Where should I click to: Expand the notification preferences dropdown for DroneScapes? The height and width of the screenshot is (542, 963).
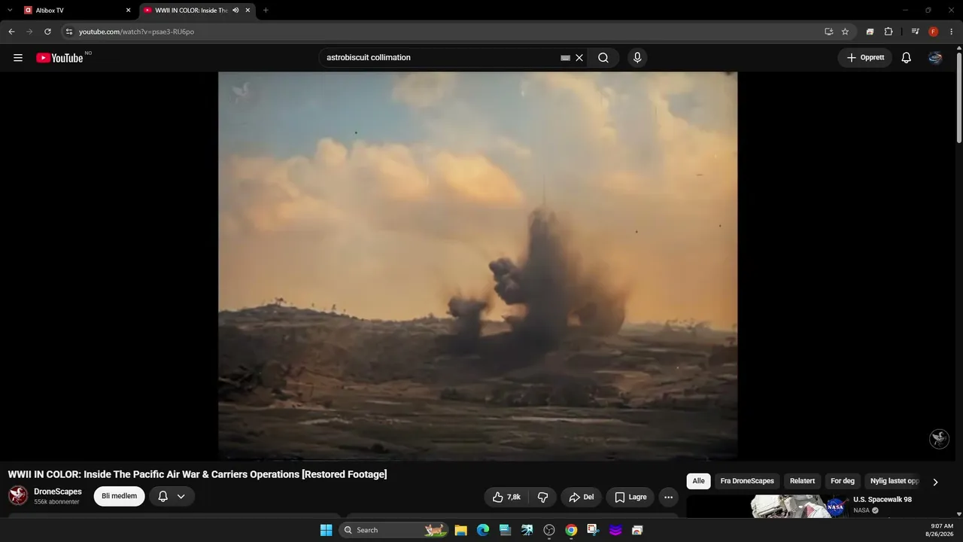(x=181, y=497)
